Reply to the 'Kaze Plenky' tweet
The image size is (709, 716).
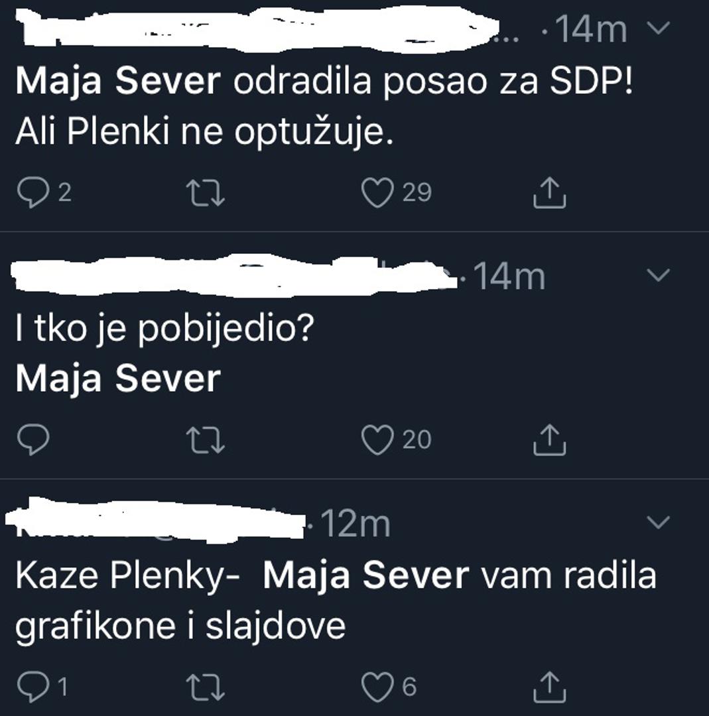31,687
